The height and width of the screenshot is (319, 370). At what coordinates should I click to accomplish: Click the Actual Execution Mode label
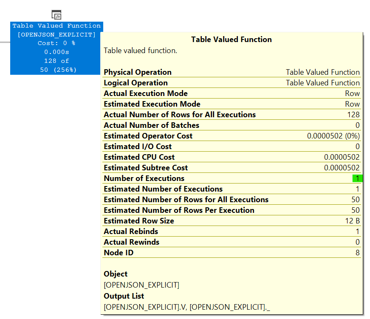click(146, 93)
